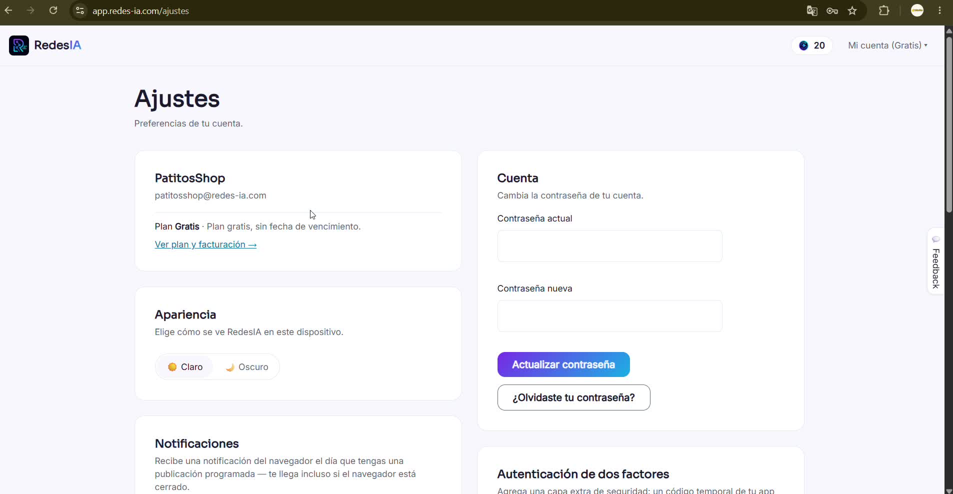Screen dimensions: 953x494
Task: Open site information icon in address bar
Action: [x=80, y=10]
